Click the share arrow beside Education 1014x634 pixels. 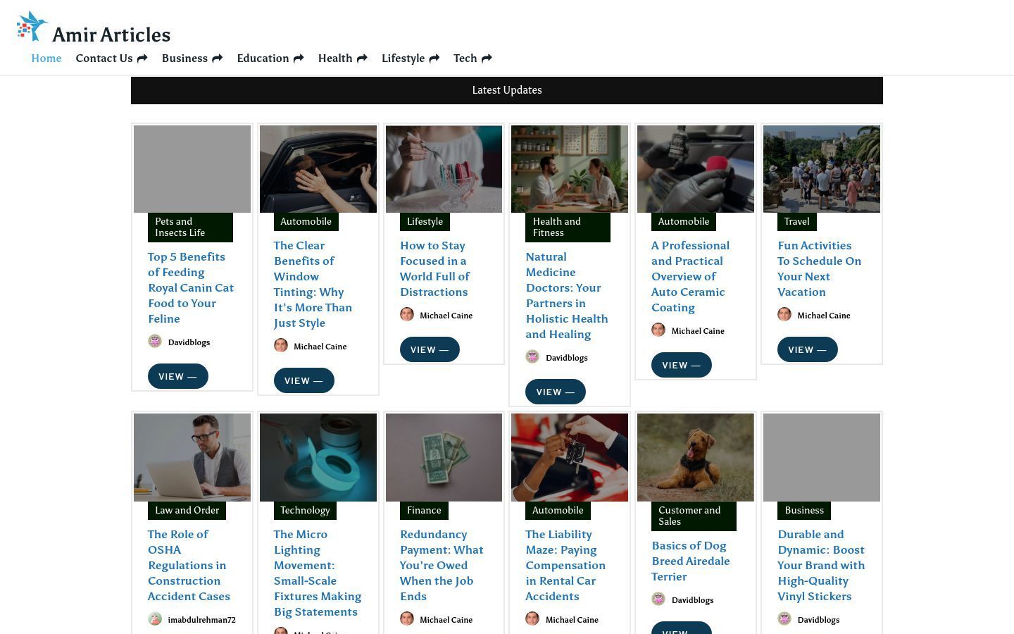coord(299,58)
